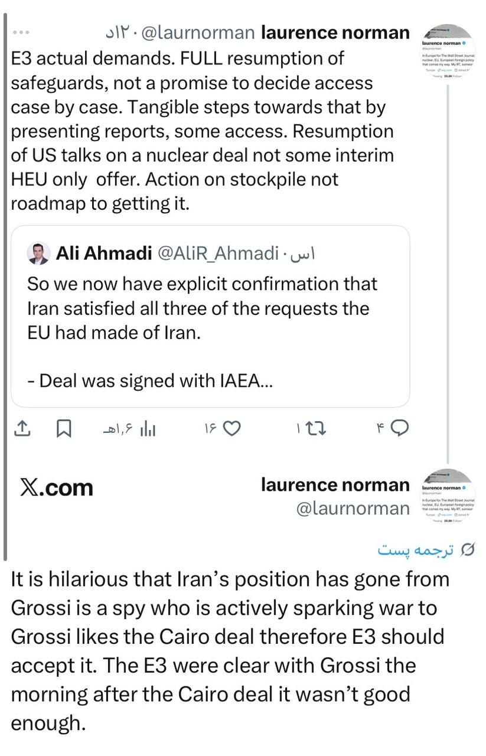The height and width of the screenshot is (756, 486).
Task: Open Ali Ahmadi's small avatar
Action: coord(38,253)
